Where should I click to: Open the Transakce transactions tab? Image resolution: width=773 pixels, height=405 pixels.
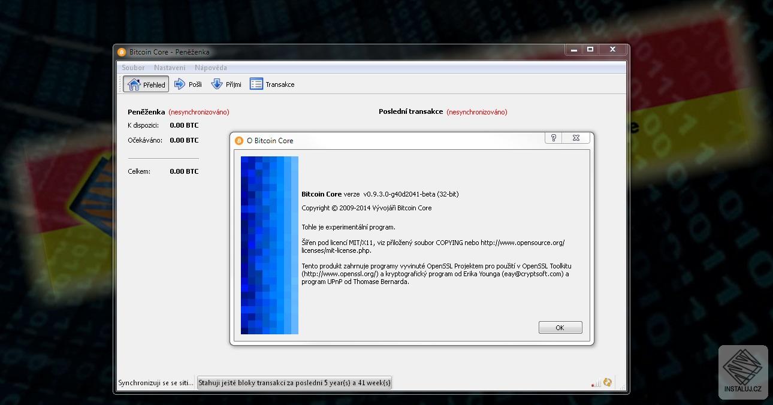coord(272,84)
